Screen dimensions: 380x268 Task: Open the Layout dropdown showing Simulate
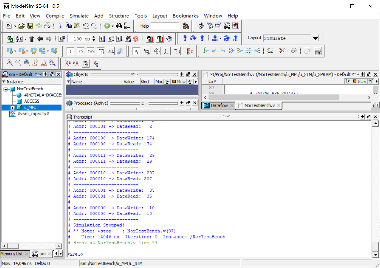tap(315, 38)
